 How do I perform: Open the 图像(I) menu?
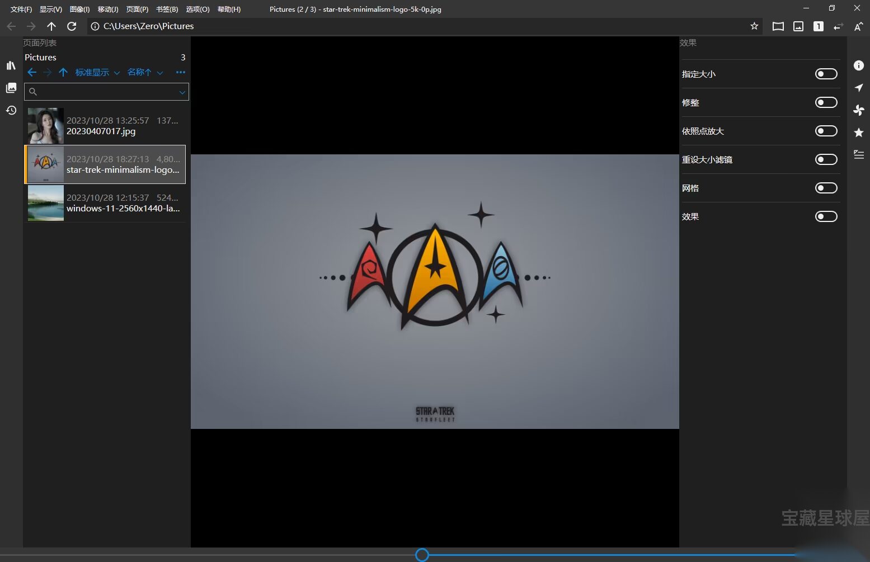pos(80,9)
